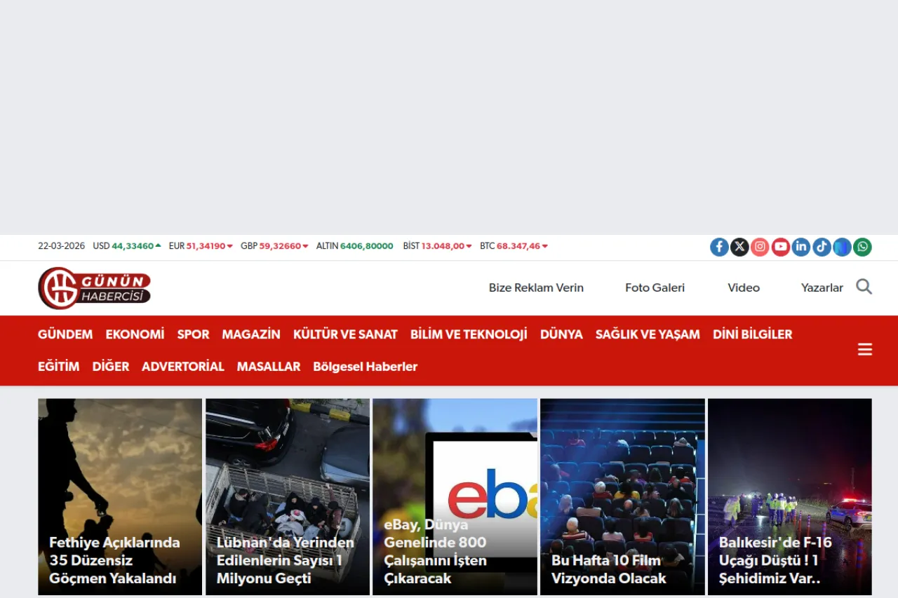Expand the BTC price dropdown arrow
This screenshot has width=898, height=598.
[545, 246]
